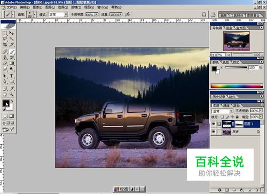The image size is (267, 194).
Task: Select the Move tool
Action: 12,33
